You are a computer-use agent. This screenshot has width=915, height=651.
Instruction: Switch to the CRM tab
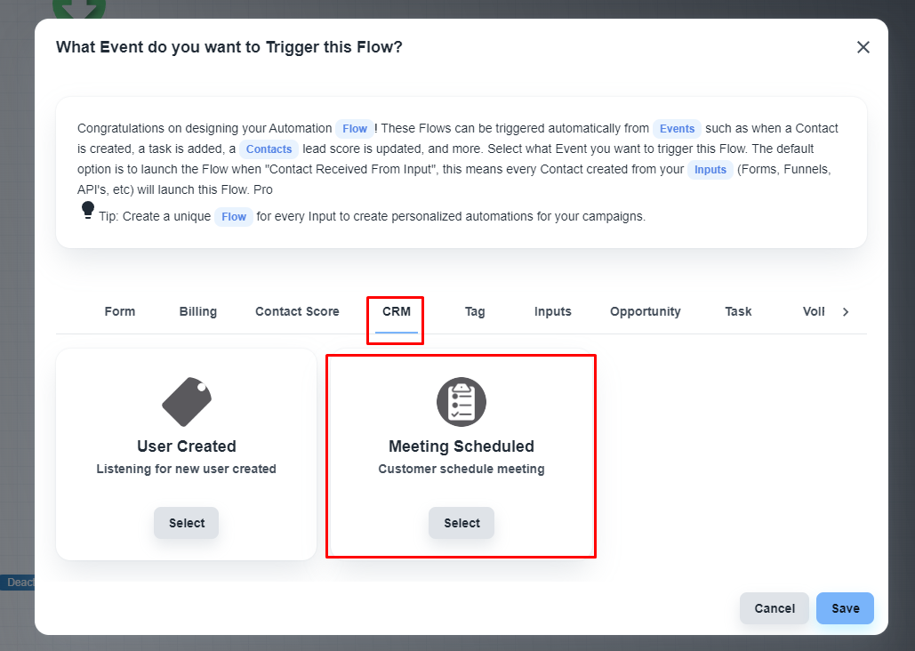(397, 311)
